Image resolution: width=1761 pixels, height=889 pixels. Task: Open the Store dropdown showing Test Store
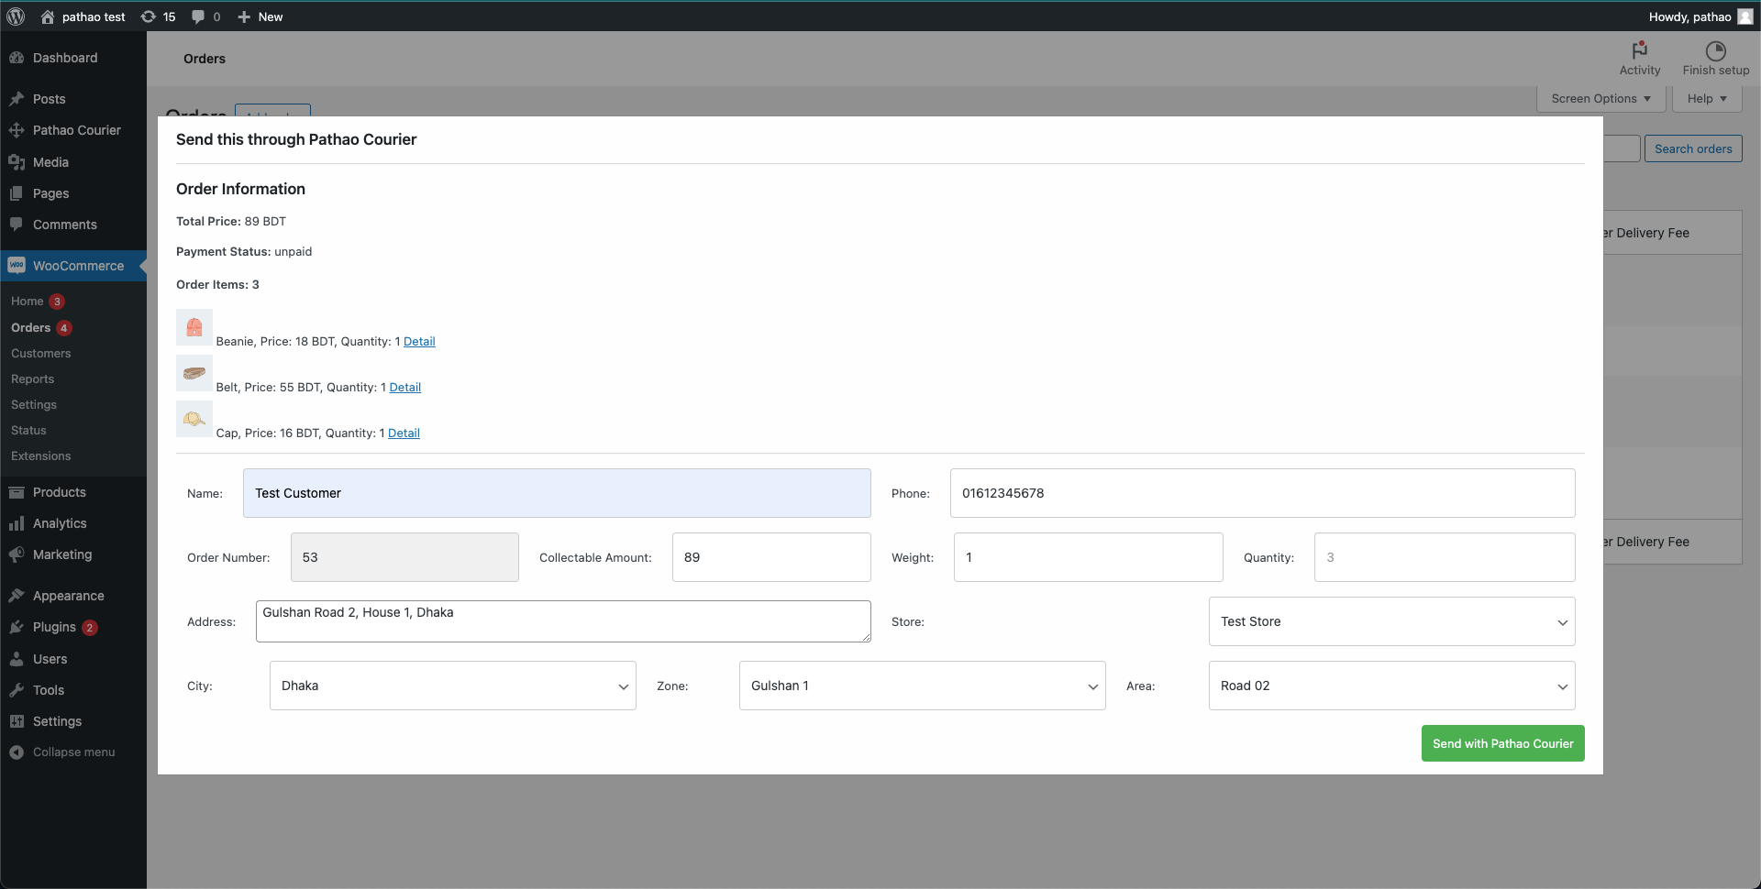click(x=1391, y=621)
